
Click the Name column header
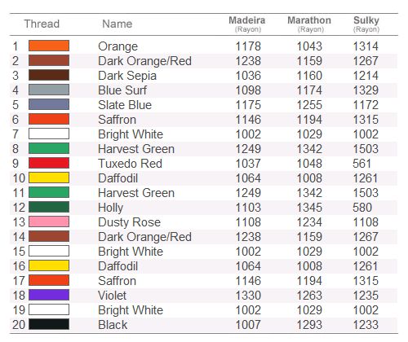tap(118, 24)
